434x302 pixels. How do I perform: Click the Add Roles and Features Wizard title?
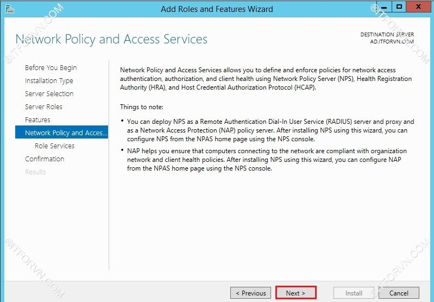pos(217,9)
